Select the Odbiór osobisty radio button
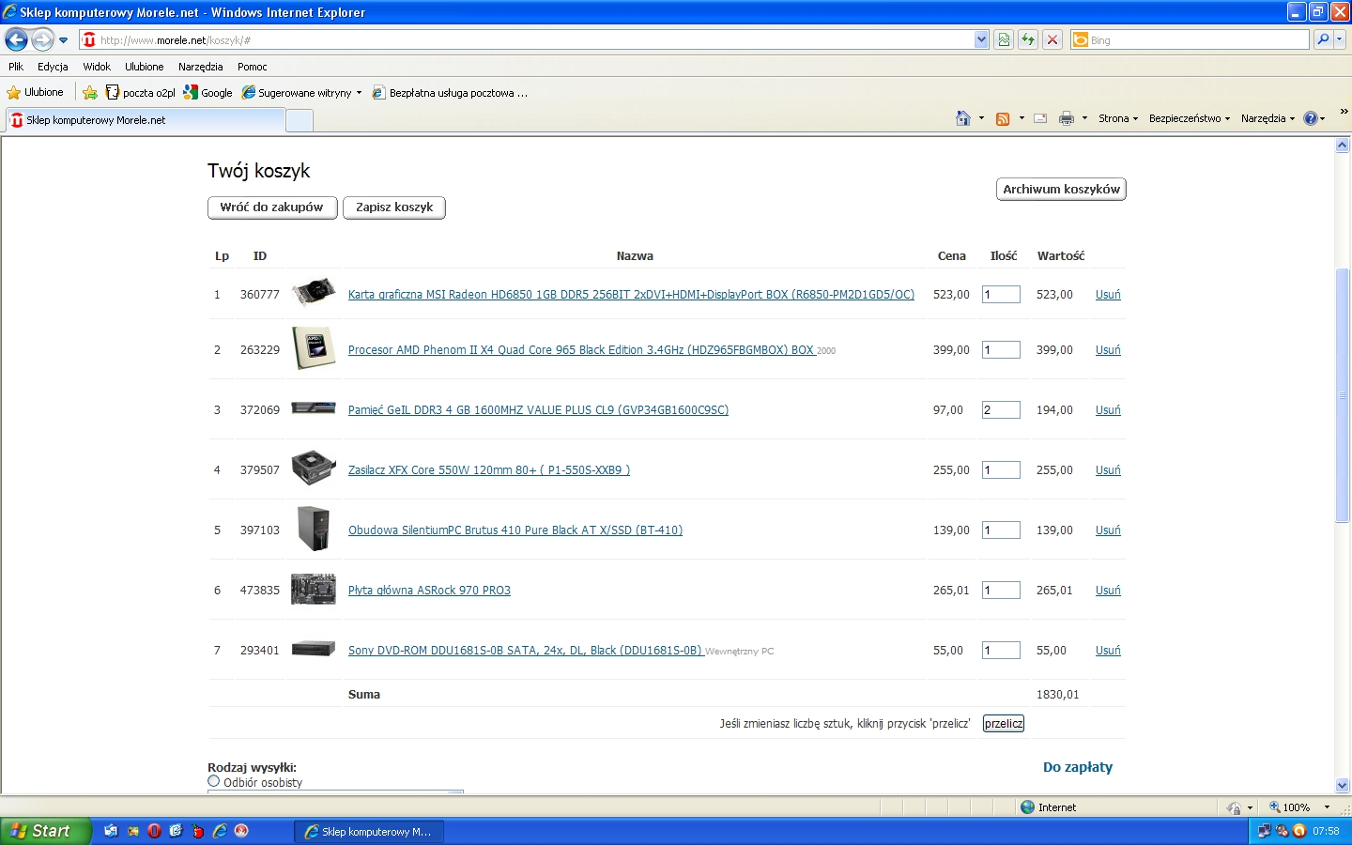 (x=214, y=781)
